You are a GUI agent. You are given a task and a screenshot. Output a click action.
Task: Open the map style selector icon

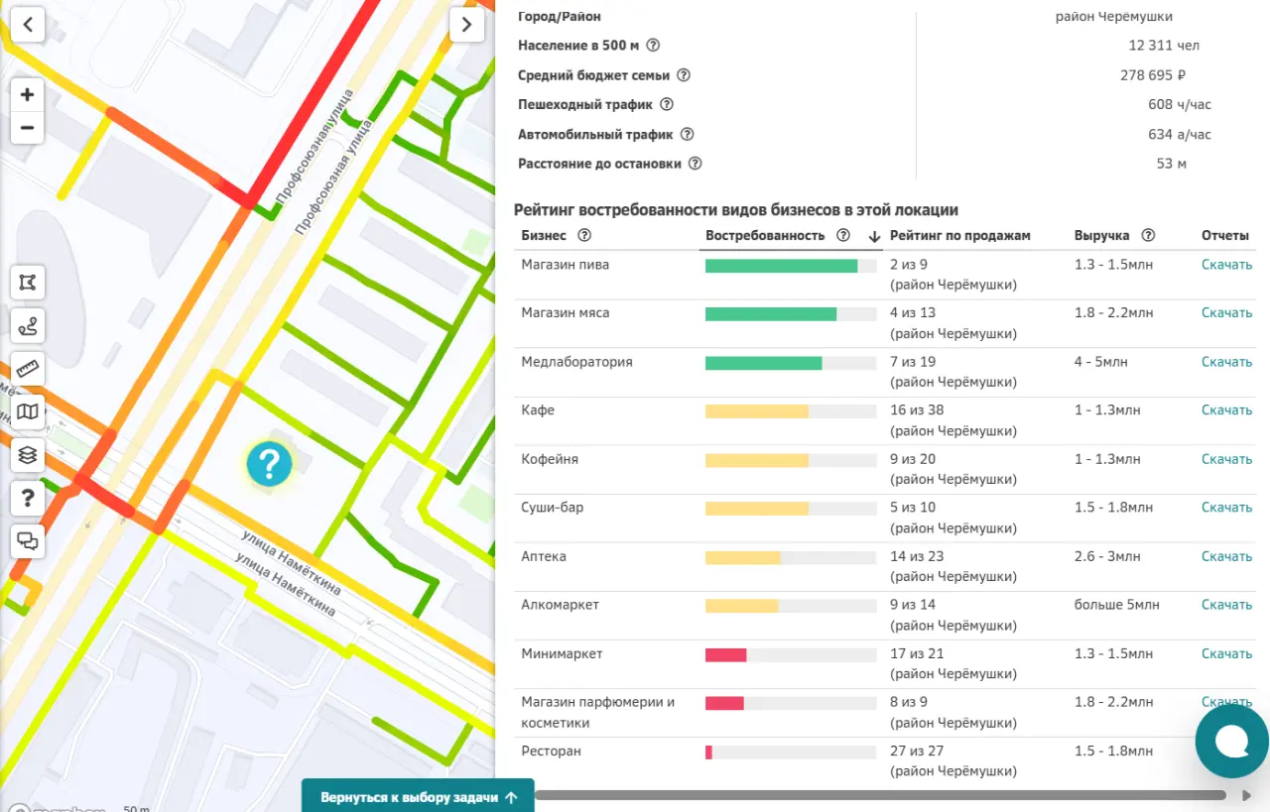pyautogui.click(x=28, y=411)
